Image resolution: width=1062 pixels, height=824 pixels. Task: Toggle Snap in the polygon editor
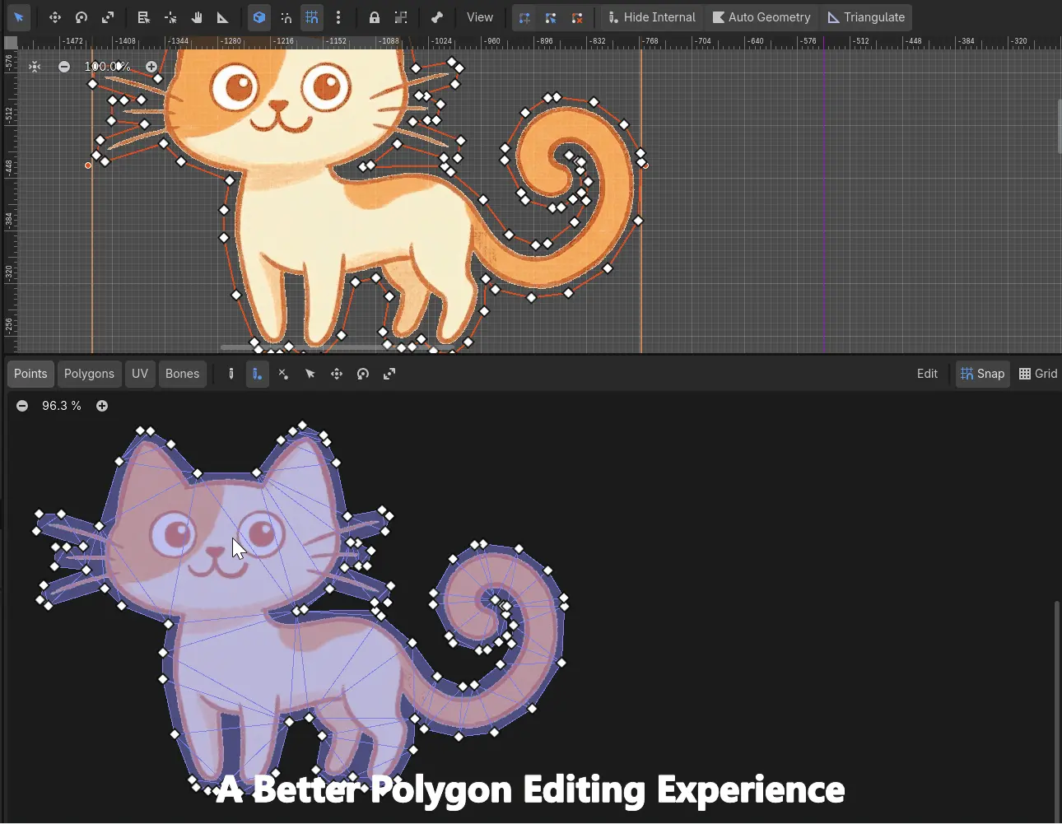983,374
